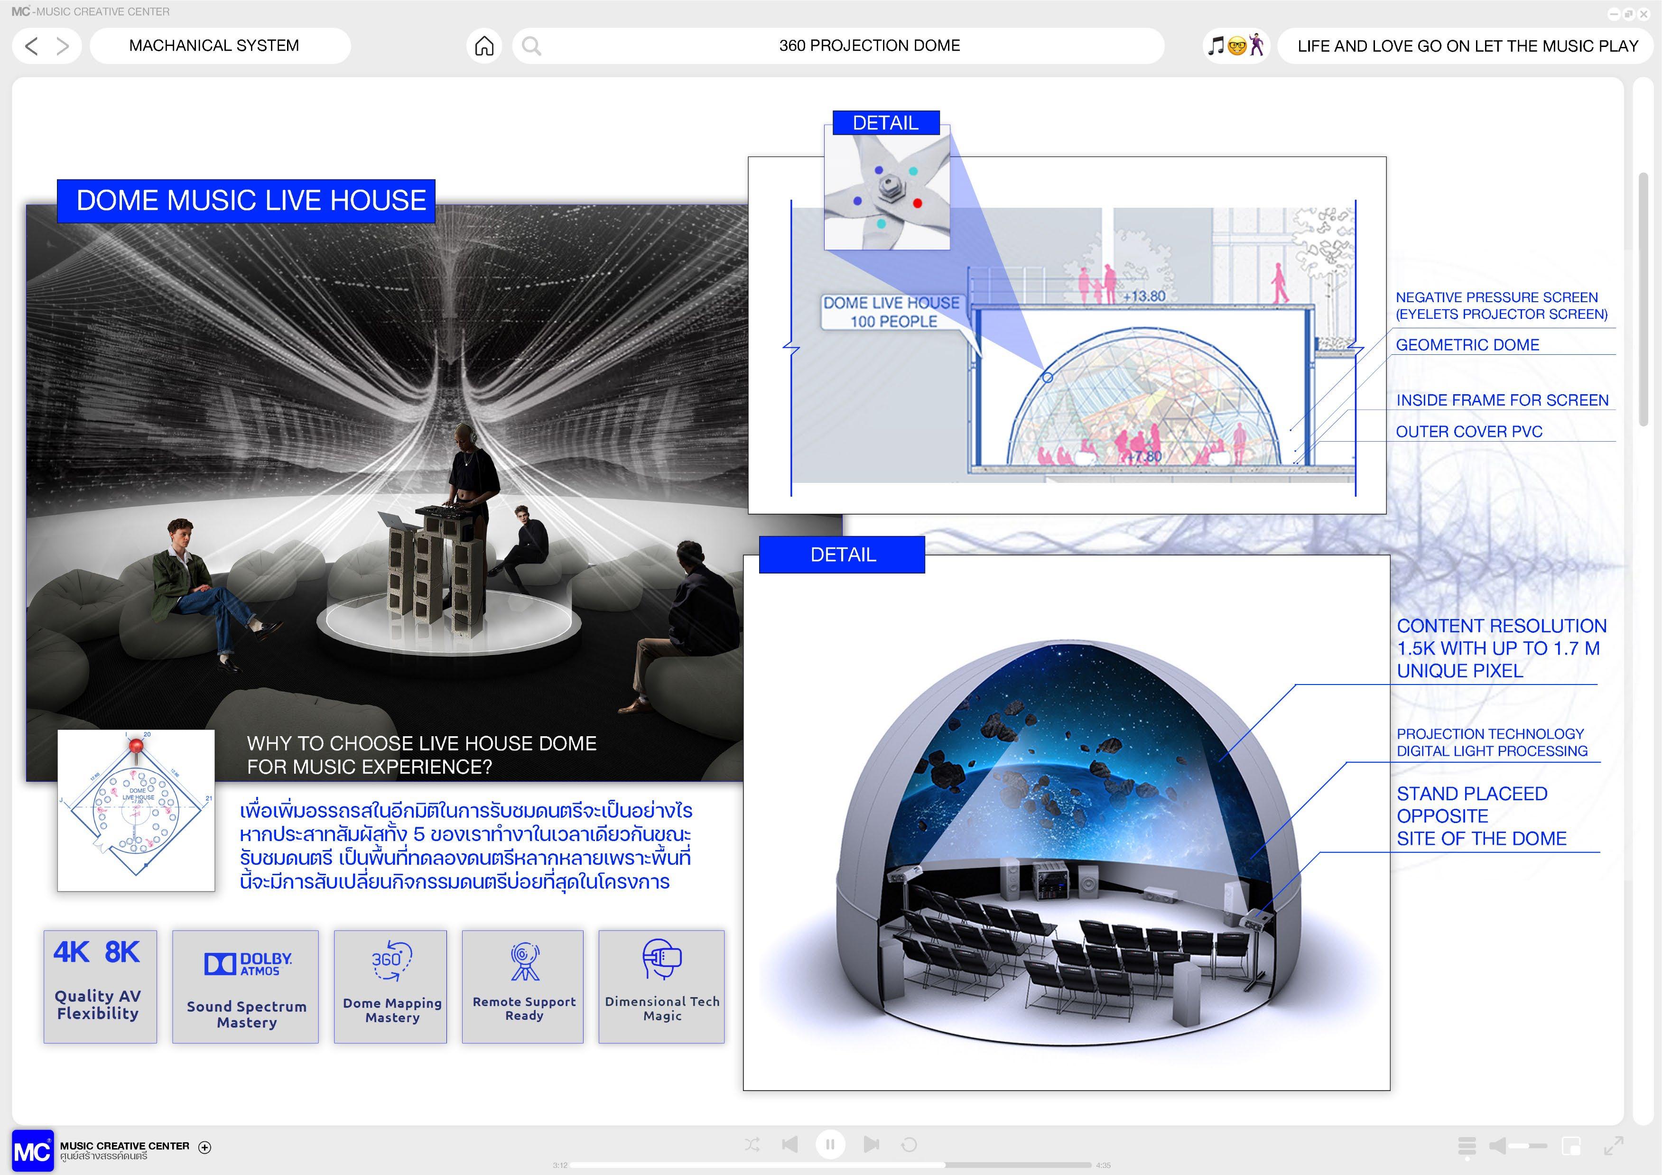The image size is (1662, 1175).
Task: Click the forward navigation arrow
Action: (x=63, y=46)
